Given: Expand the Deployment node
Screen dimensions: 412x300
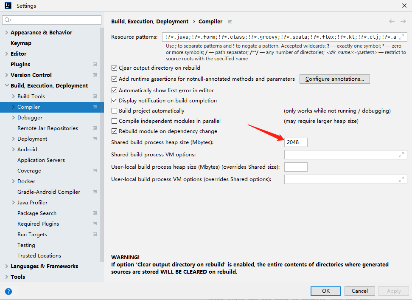Looking at the screenshot, I should tap(14, 139).
